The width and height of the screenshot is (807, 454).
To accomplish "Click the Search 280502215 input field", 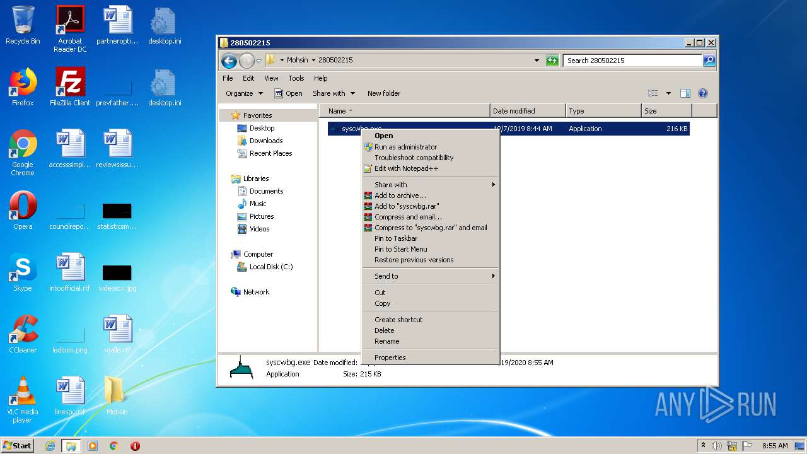I will coord(633,61).
